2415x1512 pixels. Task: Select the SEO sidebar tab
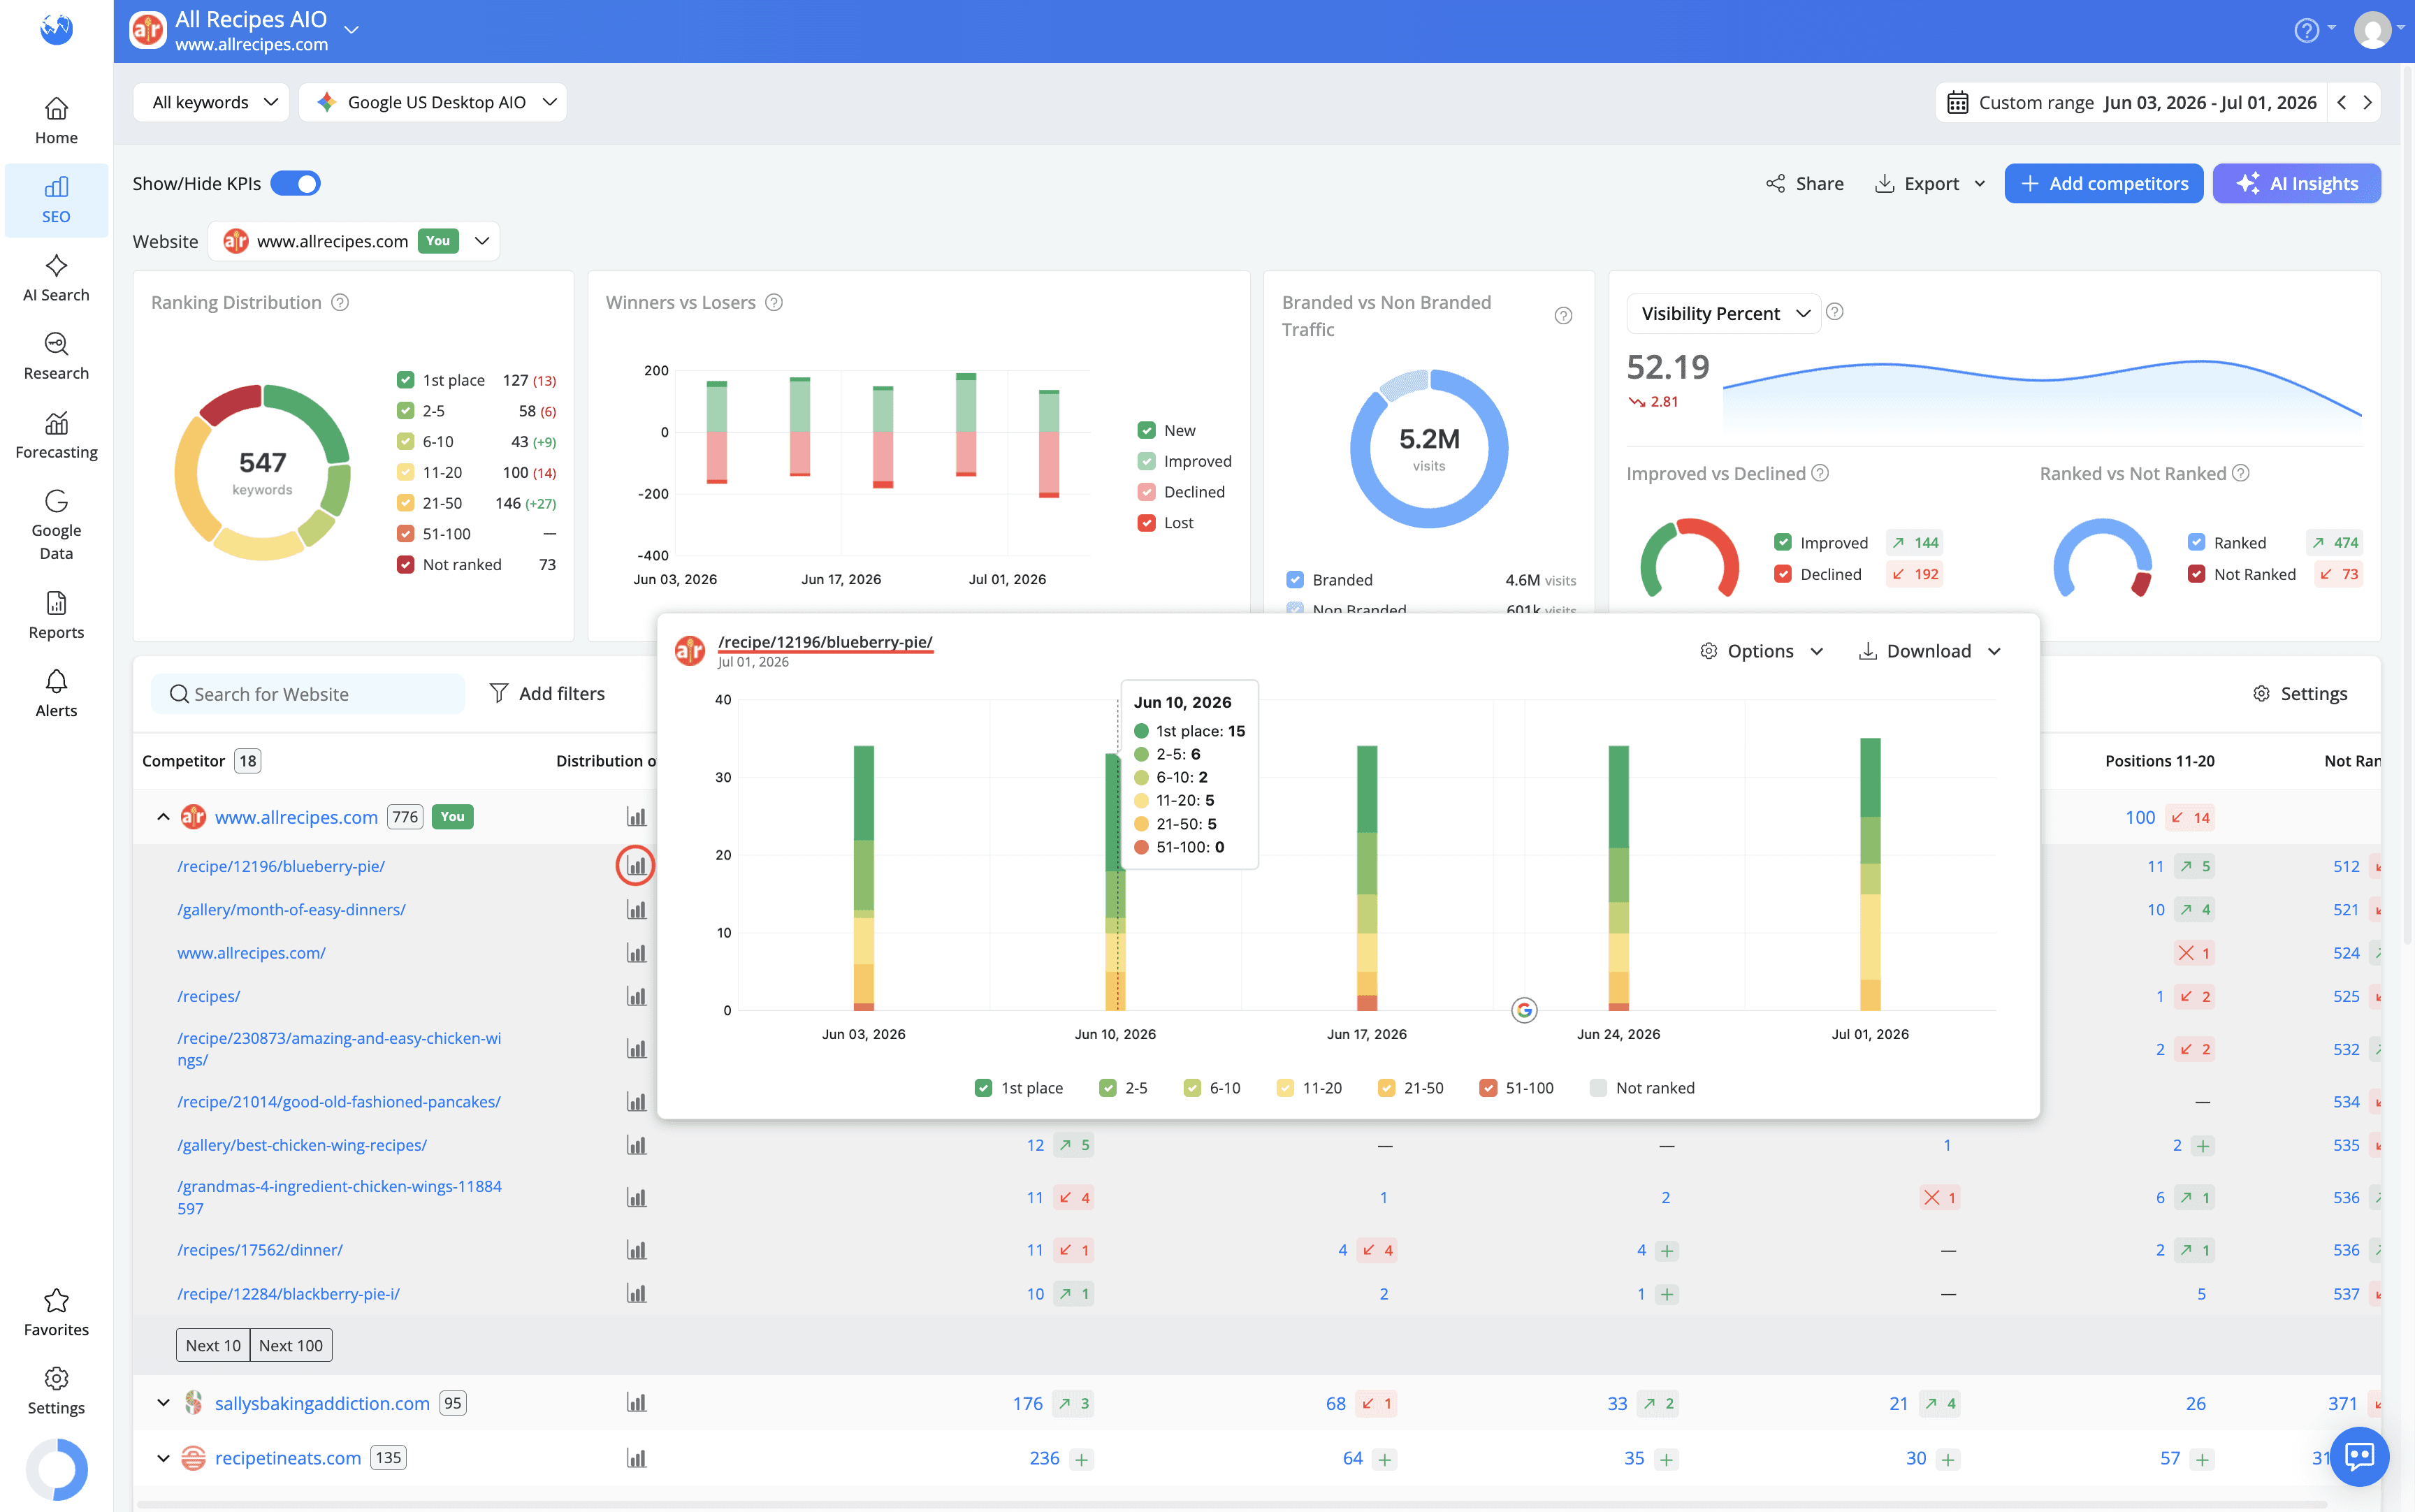pyautogui.click(x=56, y=200)
